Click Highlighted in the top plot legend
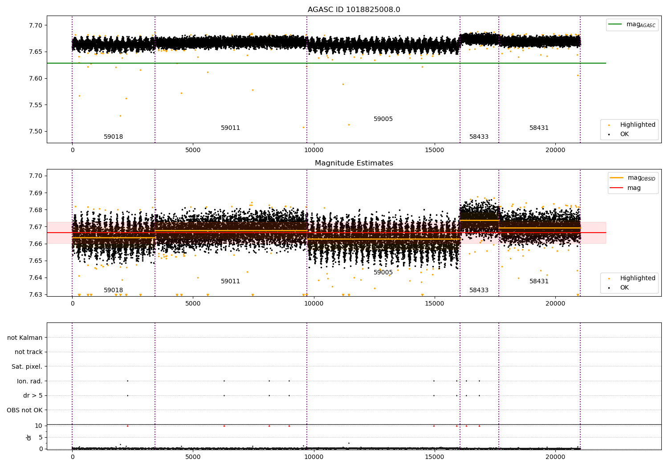Screen dimensions: 668x467 [638, 125]
